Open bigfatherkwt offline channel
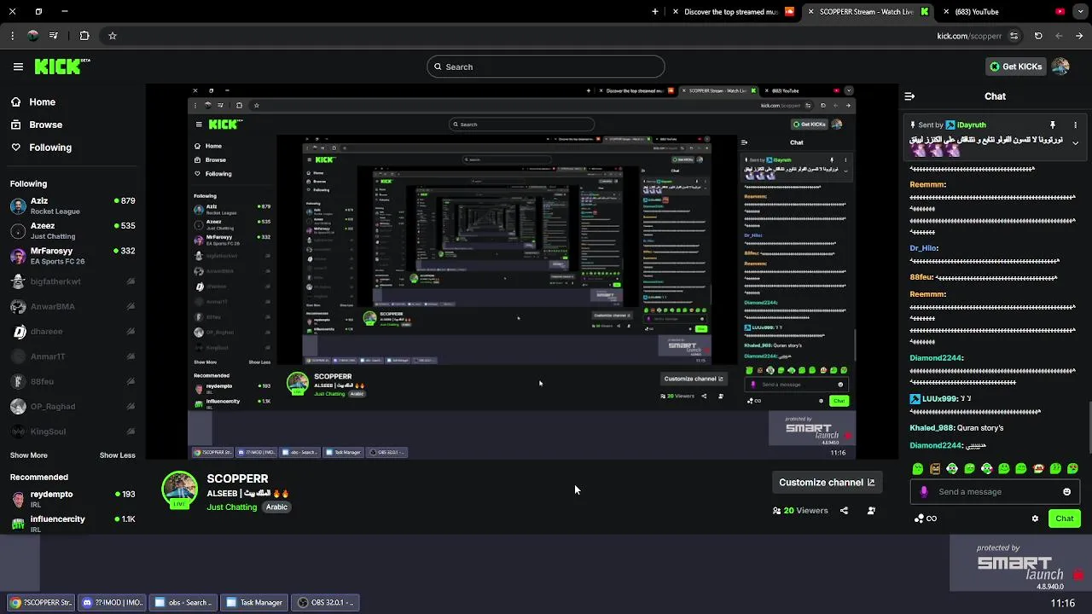Image resolution: width=1092 pixels, height=614 pixels. (x=73, y=281)
